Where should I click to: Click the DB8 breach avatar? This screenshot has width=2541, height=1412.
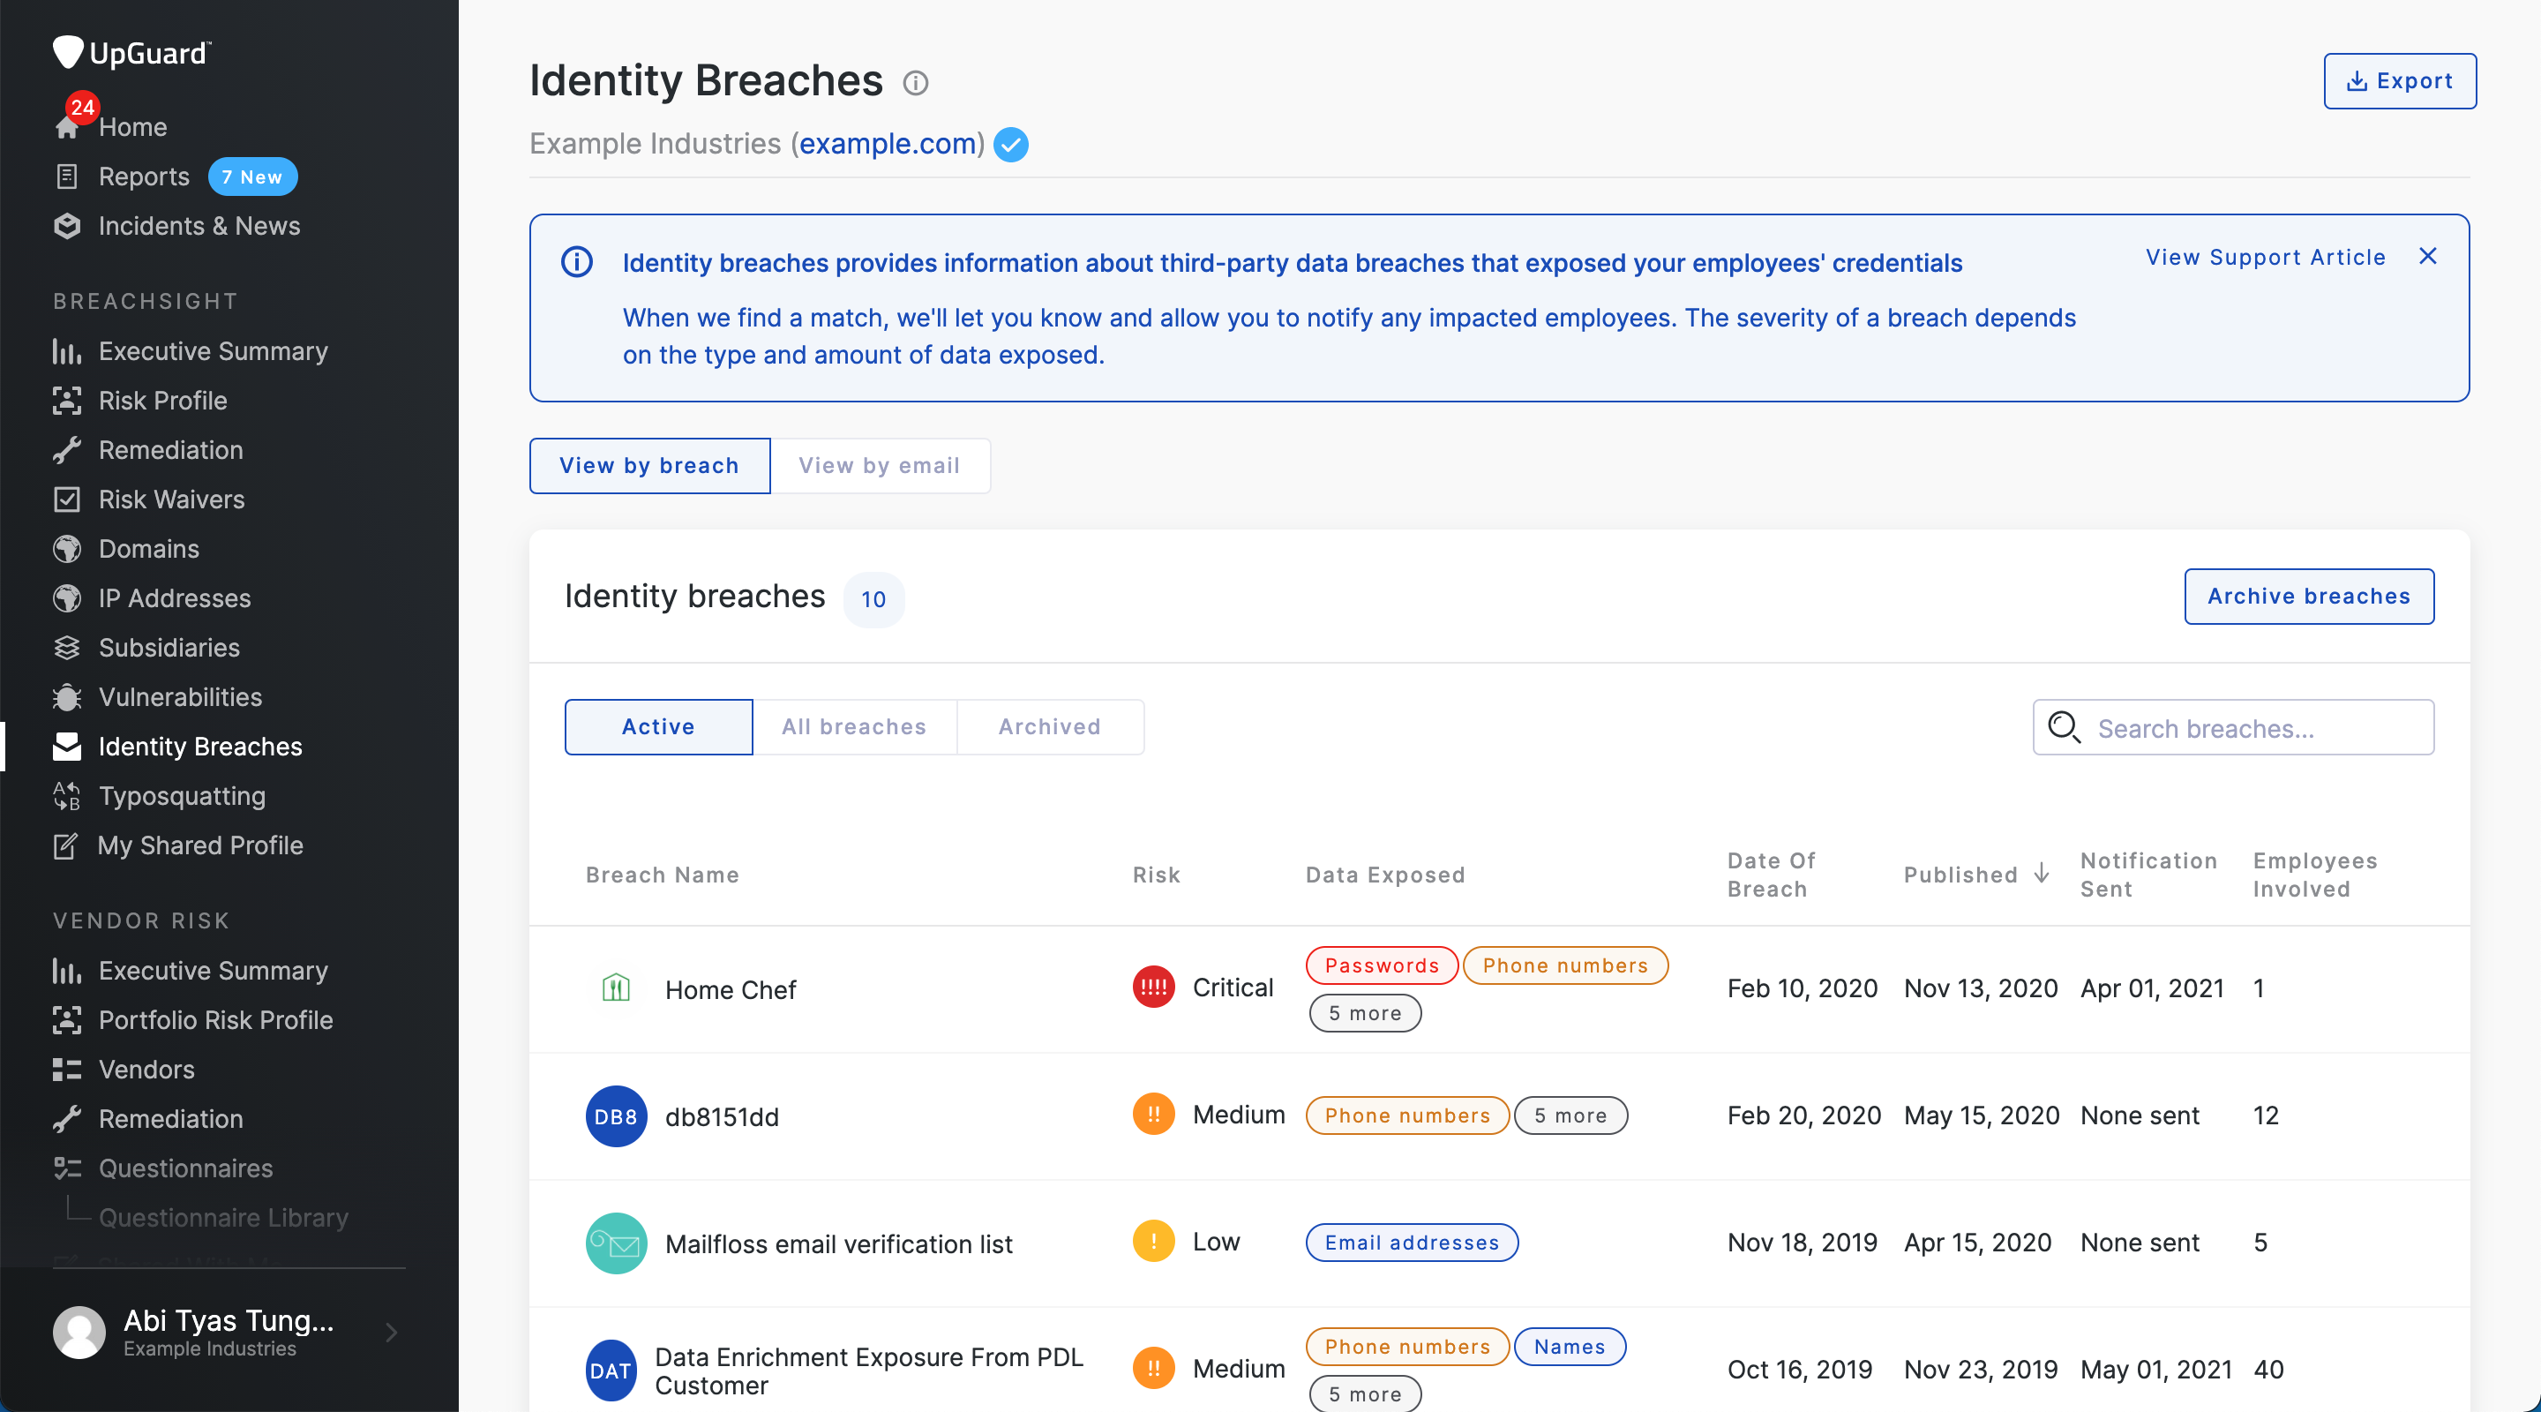[617, 1116]
